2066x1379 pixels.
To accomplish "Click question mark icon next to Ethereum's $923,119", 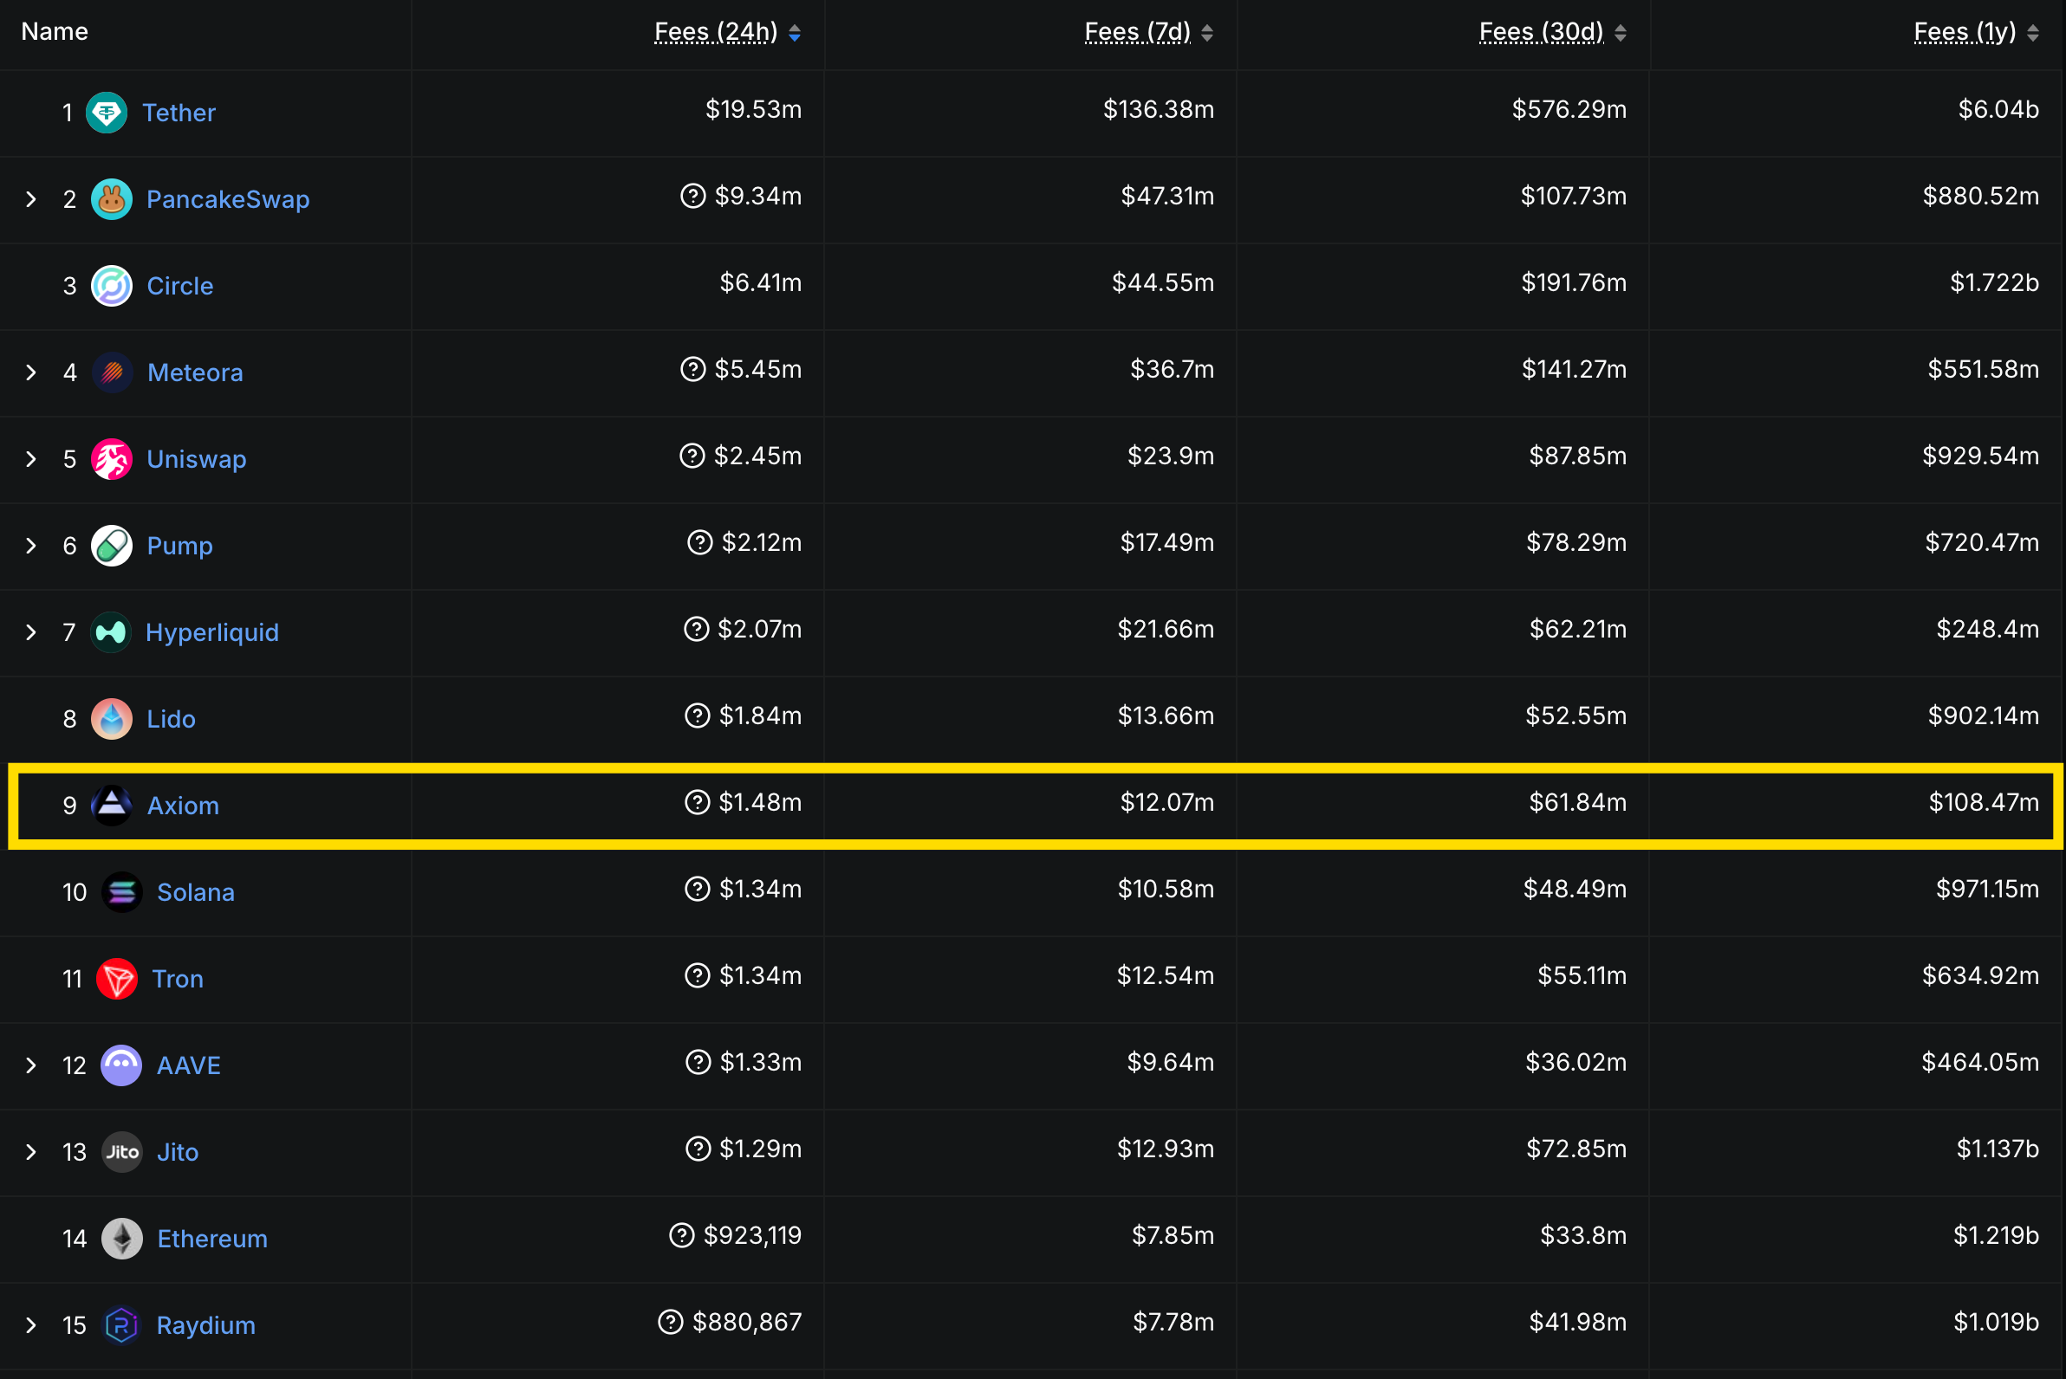I will (682, 1236).
